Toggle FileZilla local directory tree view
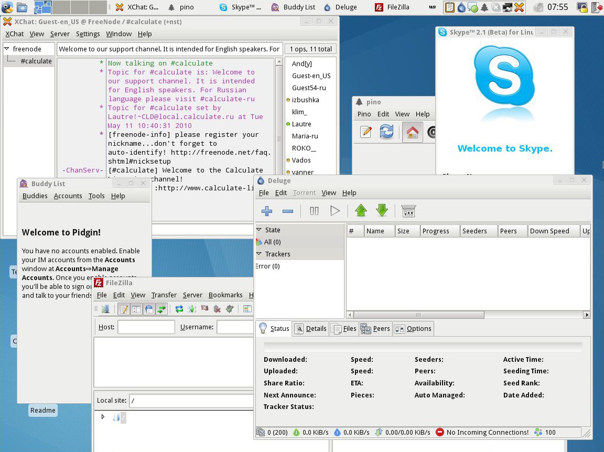 click(x=136, y=309)
